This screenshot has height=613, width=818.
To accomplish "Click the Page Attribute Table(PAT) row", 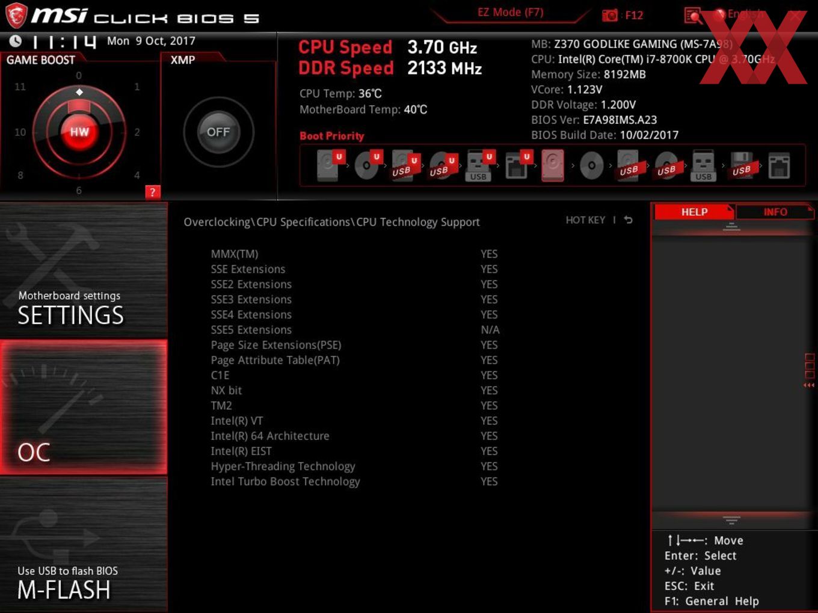I will coord(355,360).
